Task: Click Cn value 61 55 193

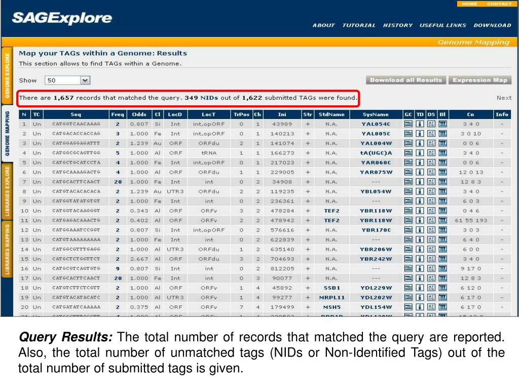Action: pyautogui.click(x=471, y=220)
